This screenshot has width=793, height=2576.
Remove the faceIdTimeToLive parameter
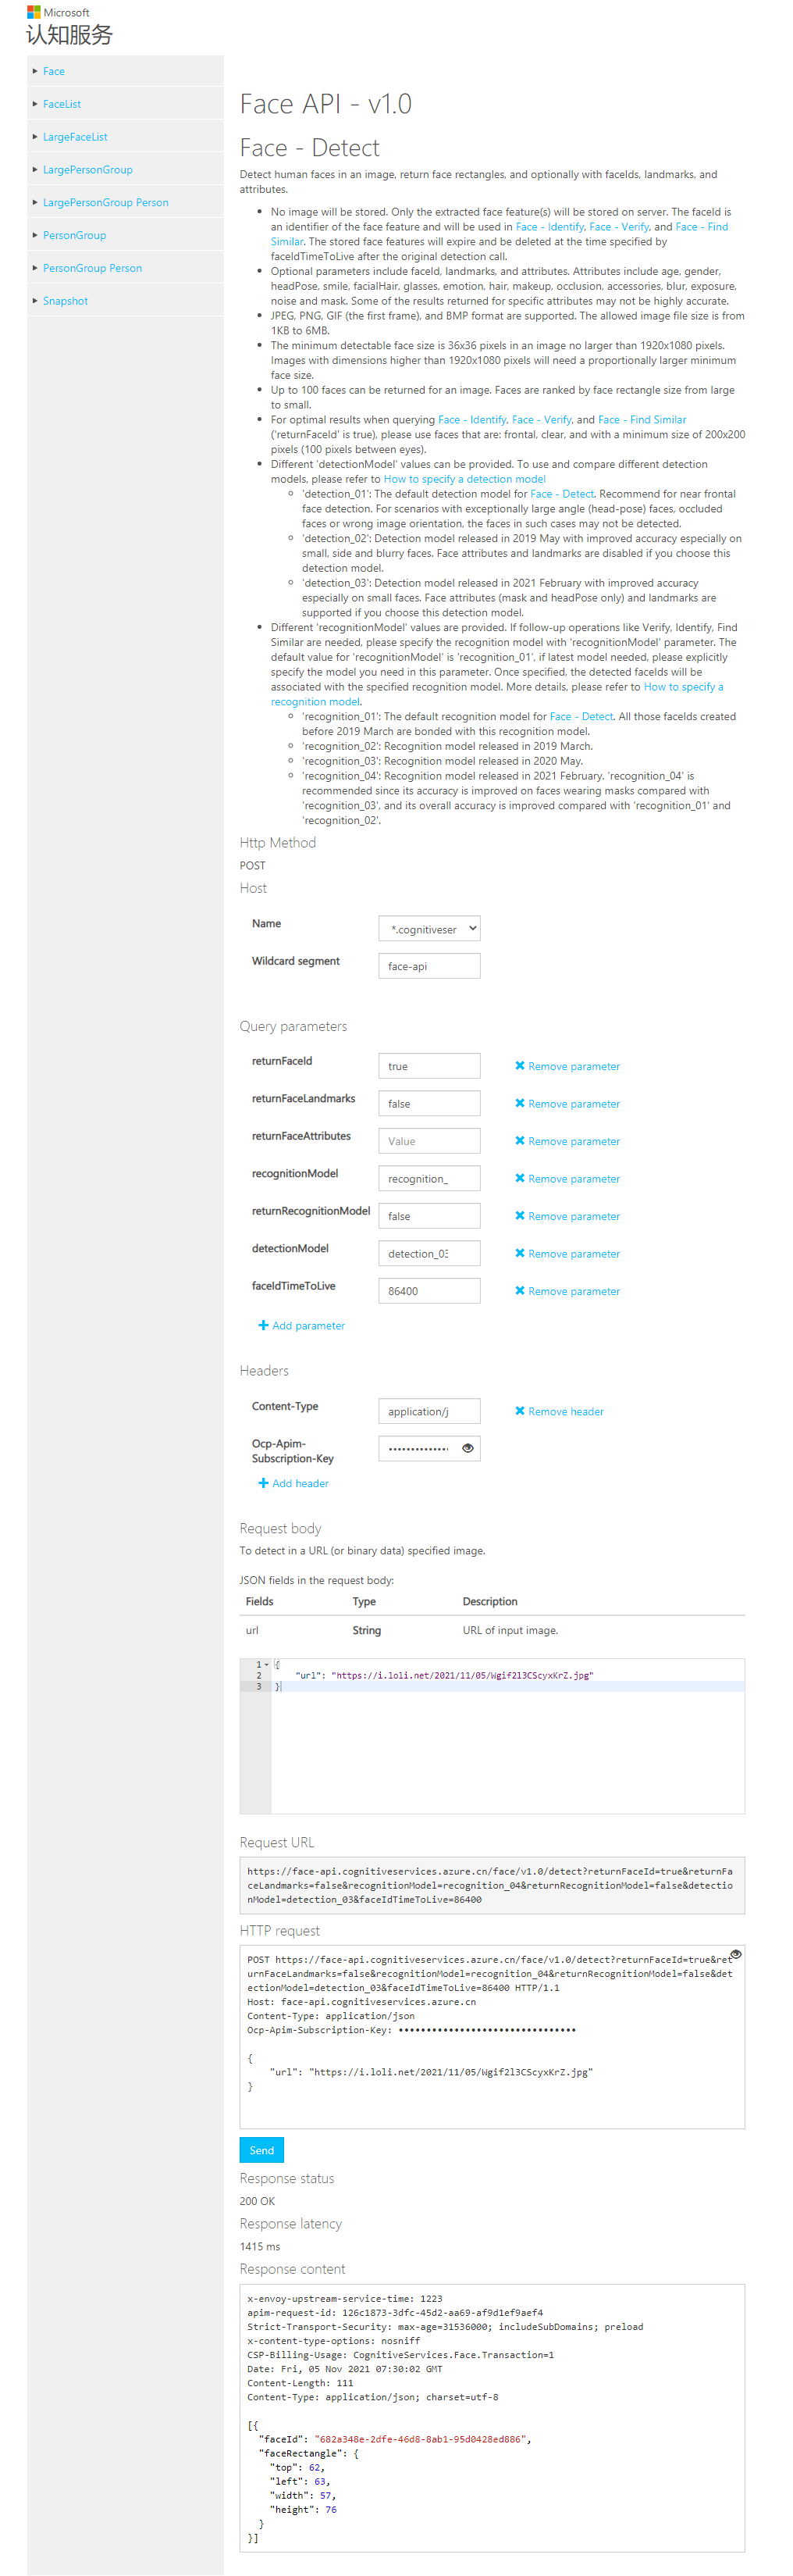tap(567, 1291)
